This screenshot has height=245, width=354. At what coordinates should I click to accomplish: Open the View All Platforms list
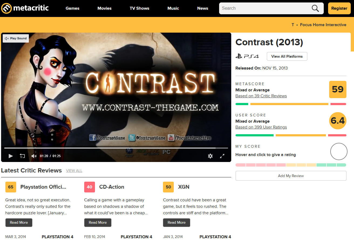(x=287, y=56)
